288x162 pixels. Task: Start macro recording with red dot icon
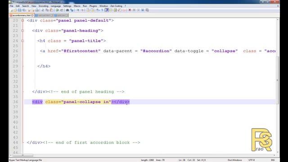click(130, 10)
